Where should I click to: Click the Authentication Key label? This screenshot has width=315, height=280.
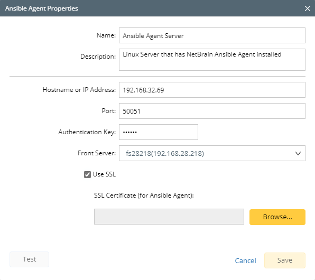[x=87, y=132]
